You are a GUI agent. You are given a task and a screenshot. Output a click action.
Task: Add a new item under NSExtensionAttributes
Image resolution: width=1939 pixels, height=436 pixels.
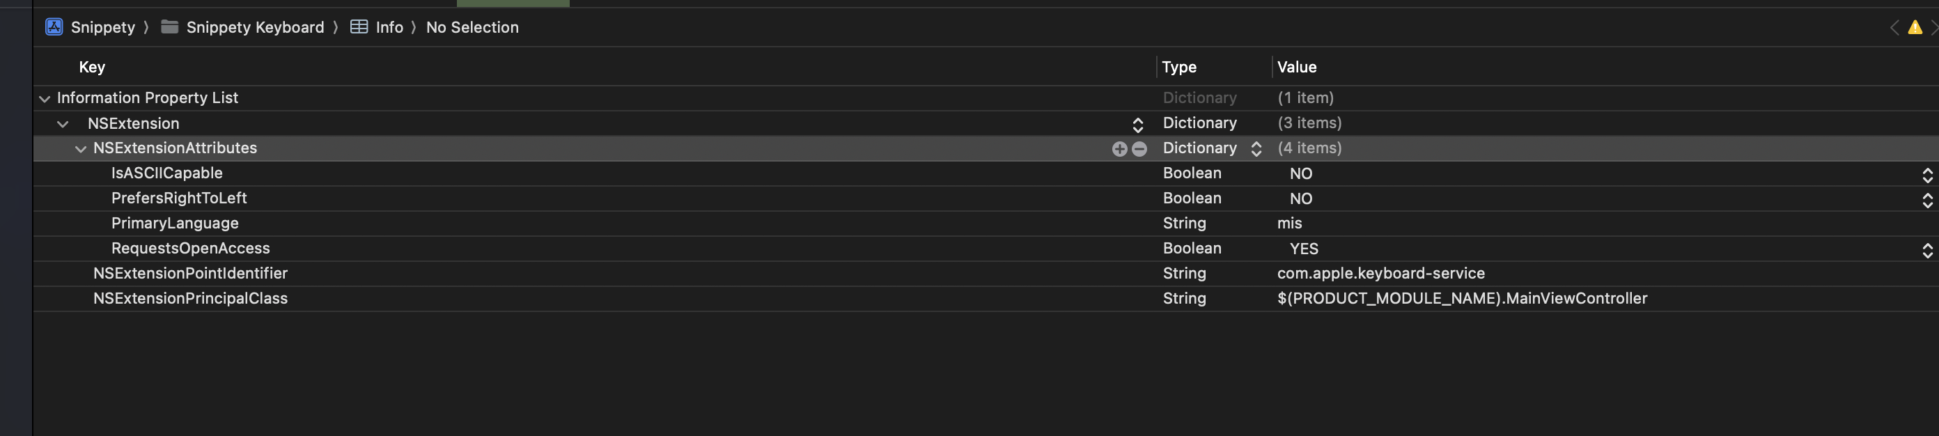(x=1119, y=149)
